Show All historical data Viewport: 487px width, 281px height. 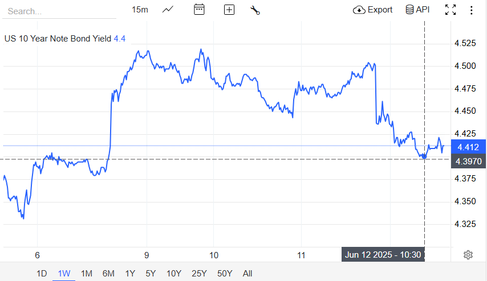coord(247,274)
